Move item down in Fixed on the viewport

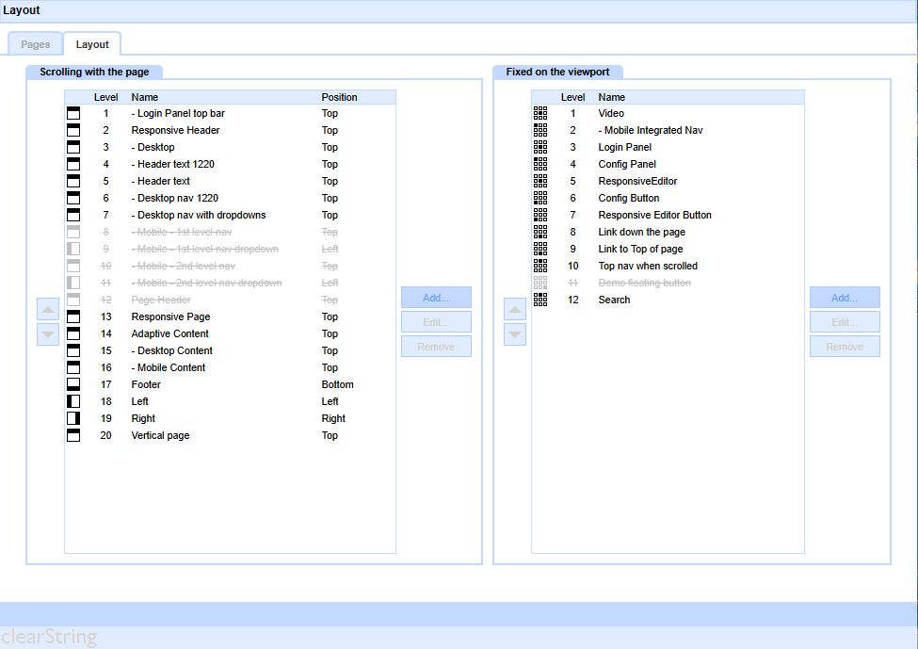515,333
